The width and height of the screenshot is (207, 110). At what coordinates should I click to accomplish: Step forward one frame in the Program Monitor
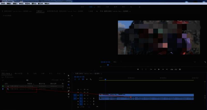[163, 69]
